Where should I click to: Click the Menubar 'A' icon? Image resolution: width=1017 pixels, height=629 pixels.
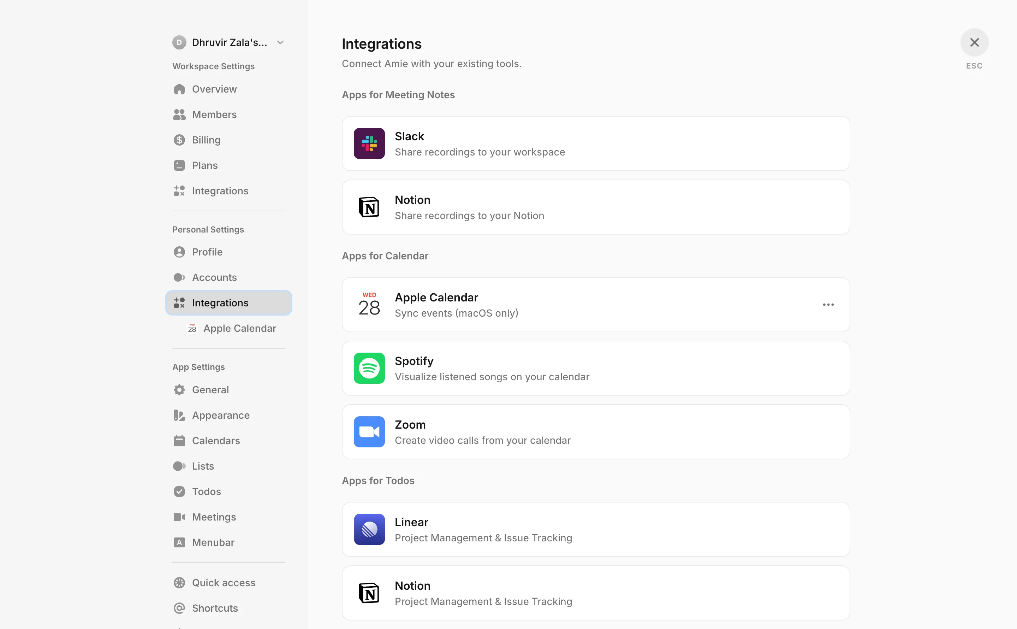coord(179,542)
